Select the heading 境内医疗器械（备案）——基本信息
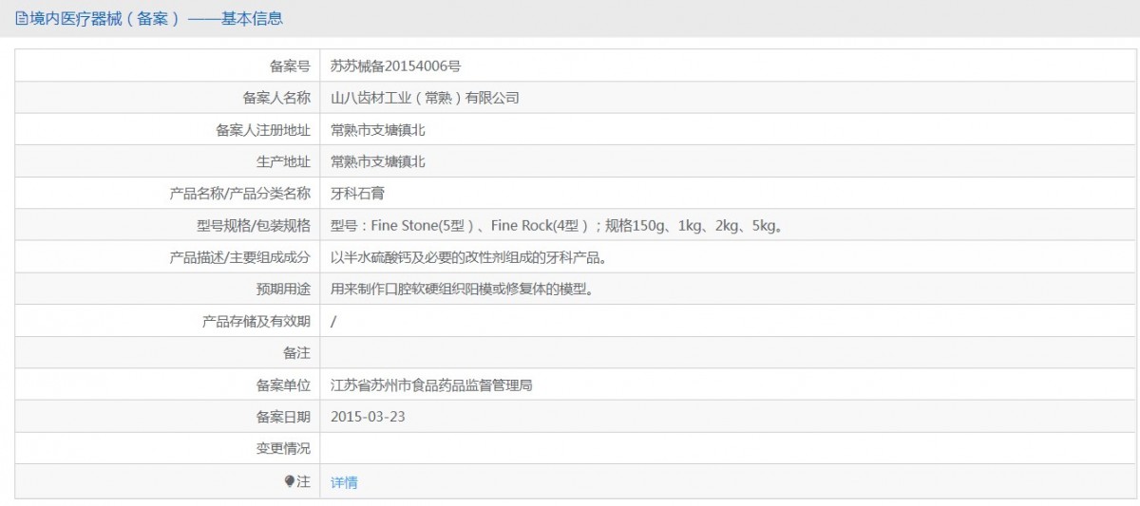The height and width of the screenshot is (506, 1140). [x=155, y=18]
